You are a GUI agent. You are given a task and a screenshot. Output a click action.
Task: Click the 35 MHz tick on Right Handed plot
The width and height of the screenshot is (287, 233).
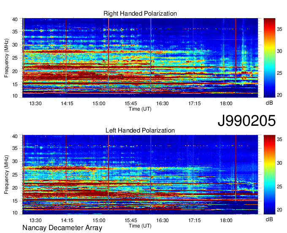[15, 32]
